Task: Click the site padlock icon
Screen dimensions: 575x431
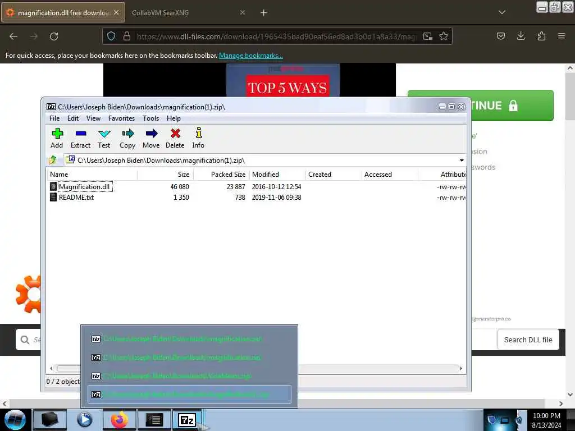Action: (126, 36)
